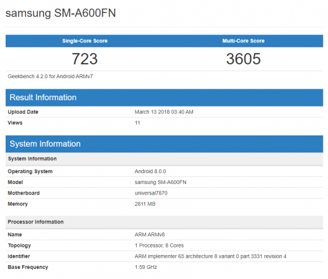Select the gray System Information subheader row
The image size is (328, 279).
pos(164,159)
